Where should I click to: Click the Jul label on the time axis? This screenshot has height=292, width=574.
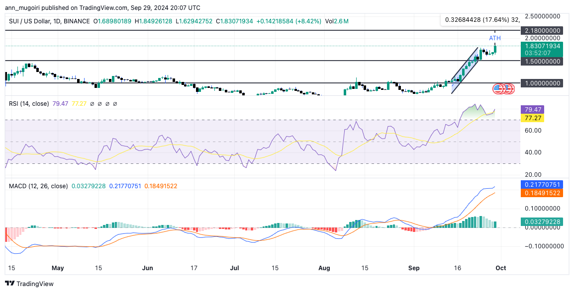pos(234,268)
